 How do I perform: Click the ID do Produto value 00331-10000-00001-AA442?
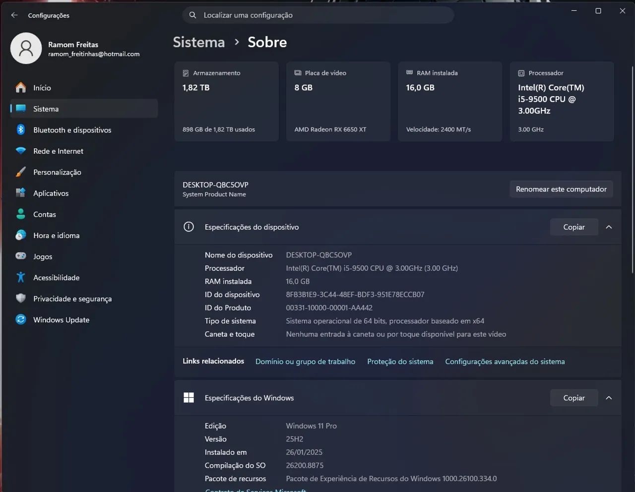click(329, 307)
